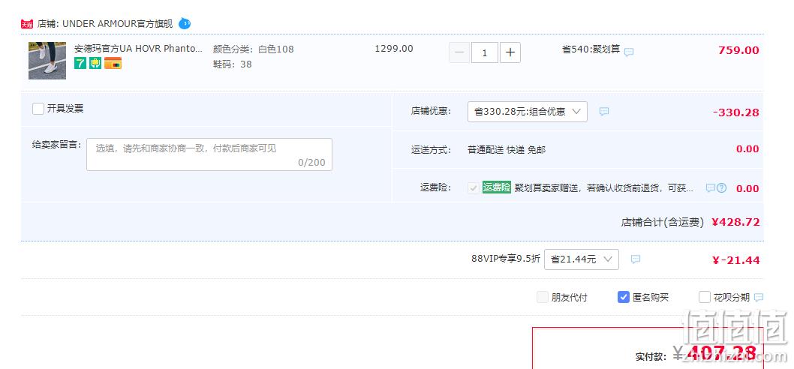Click the info bubble next to 花呗分期
Image resolution: width=794 pixels, height=369 pixels.
tap(759, 297)
